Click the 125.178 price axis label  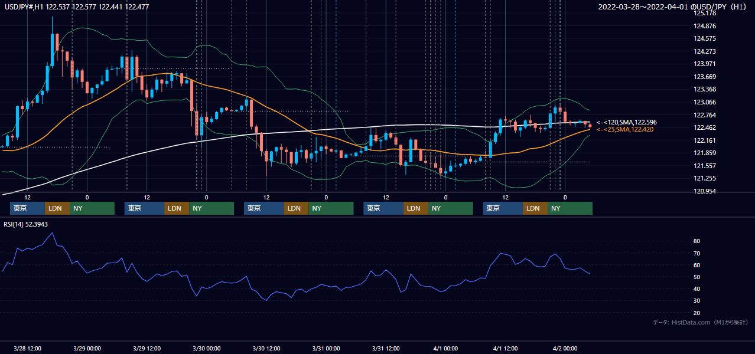[x=704, y=13]
